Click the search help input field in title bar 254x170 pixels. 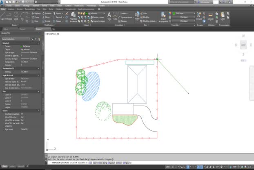181,2
